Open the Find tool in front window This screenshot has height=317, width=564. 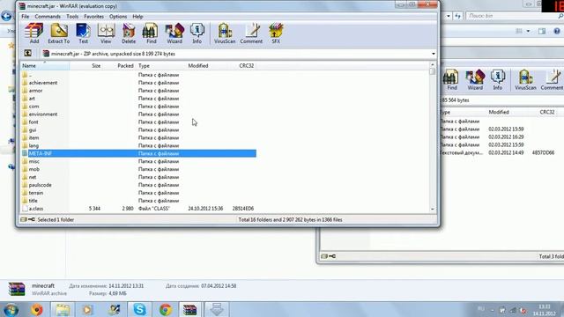click(151, 33)
